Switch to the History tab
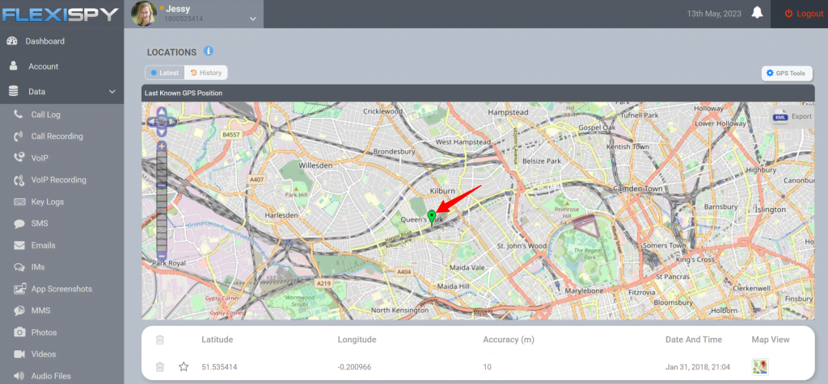 point(206,73)
